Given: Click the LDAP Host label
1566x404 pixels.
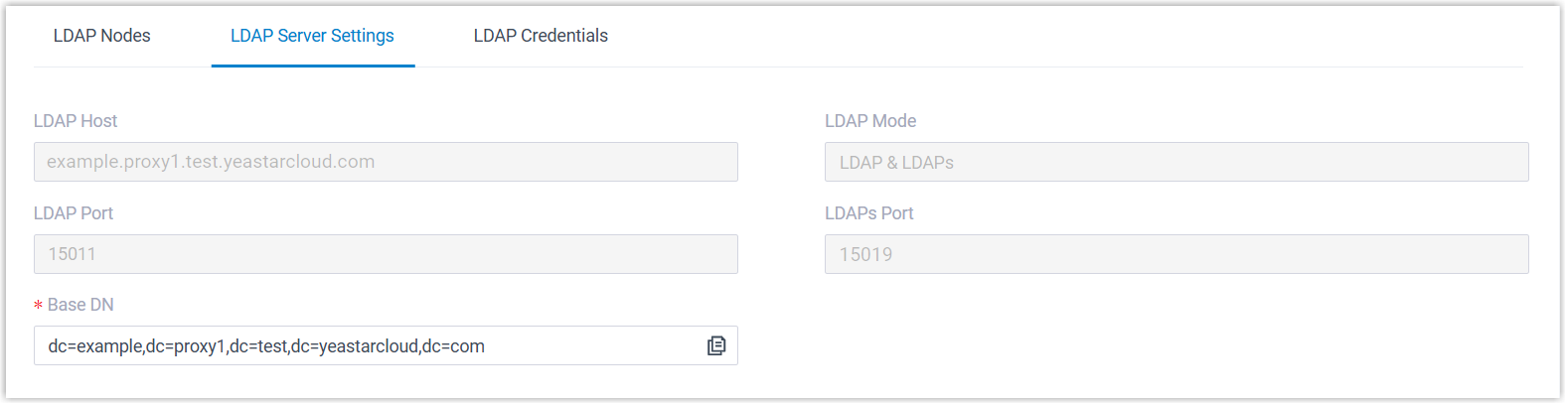Looking at the screenshot, I should (76, 121).
